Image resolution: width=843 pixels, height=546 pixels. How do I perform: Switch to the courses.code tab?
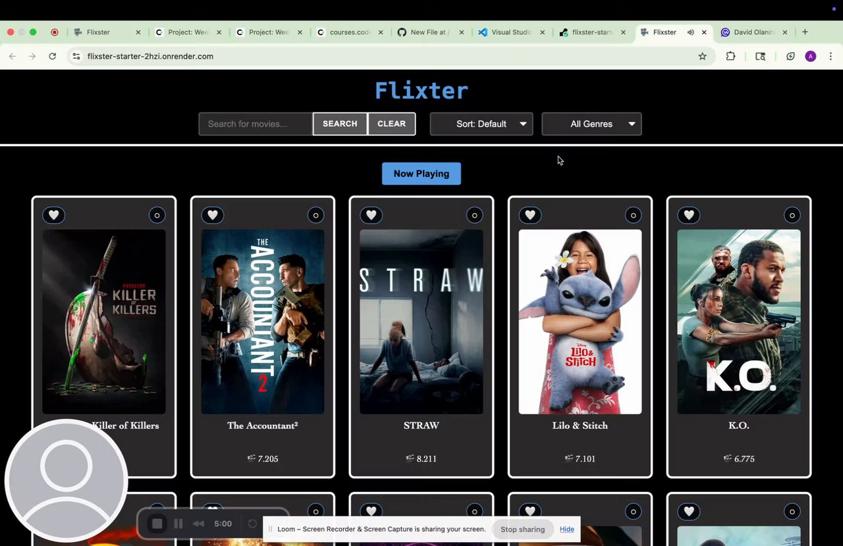[x=349, y=32]
